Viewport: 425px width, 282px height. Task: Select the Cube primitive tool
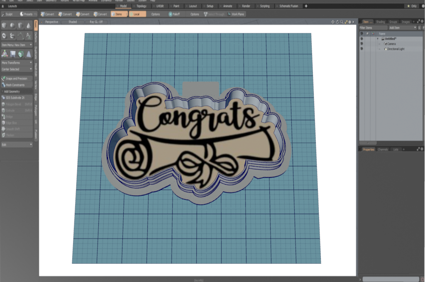(5, 26)
